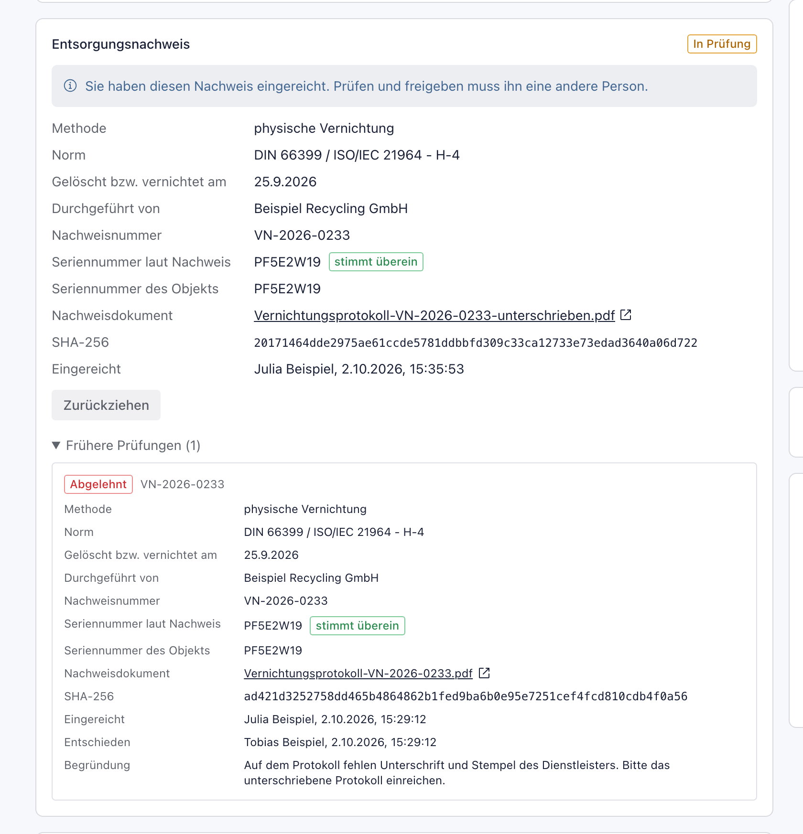This screenshot has width=803, height=834.
Task: Select the SHA-256 hash starting with ad421d32
Action: [466, 696]
